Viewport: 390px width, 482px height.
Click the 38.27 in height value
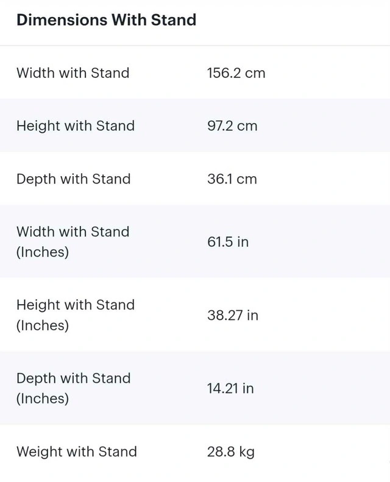coord(232,315)
